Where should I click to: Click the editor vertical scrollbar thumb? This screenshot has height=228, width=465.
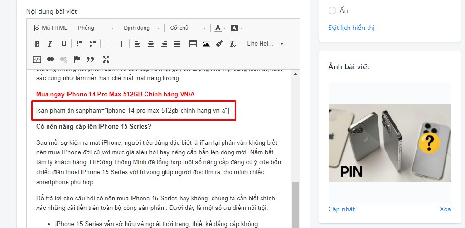tap(295, 204)
